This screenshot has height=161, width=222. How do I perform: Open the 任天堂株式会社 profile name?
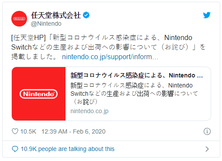[x=56, y=15]
